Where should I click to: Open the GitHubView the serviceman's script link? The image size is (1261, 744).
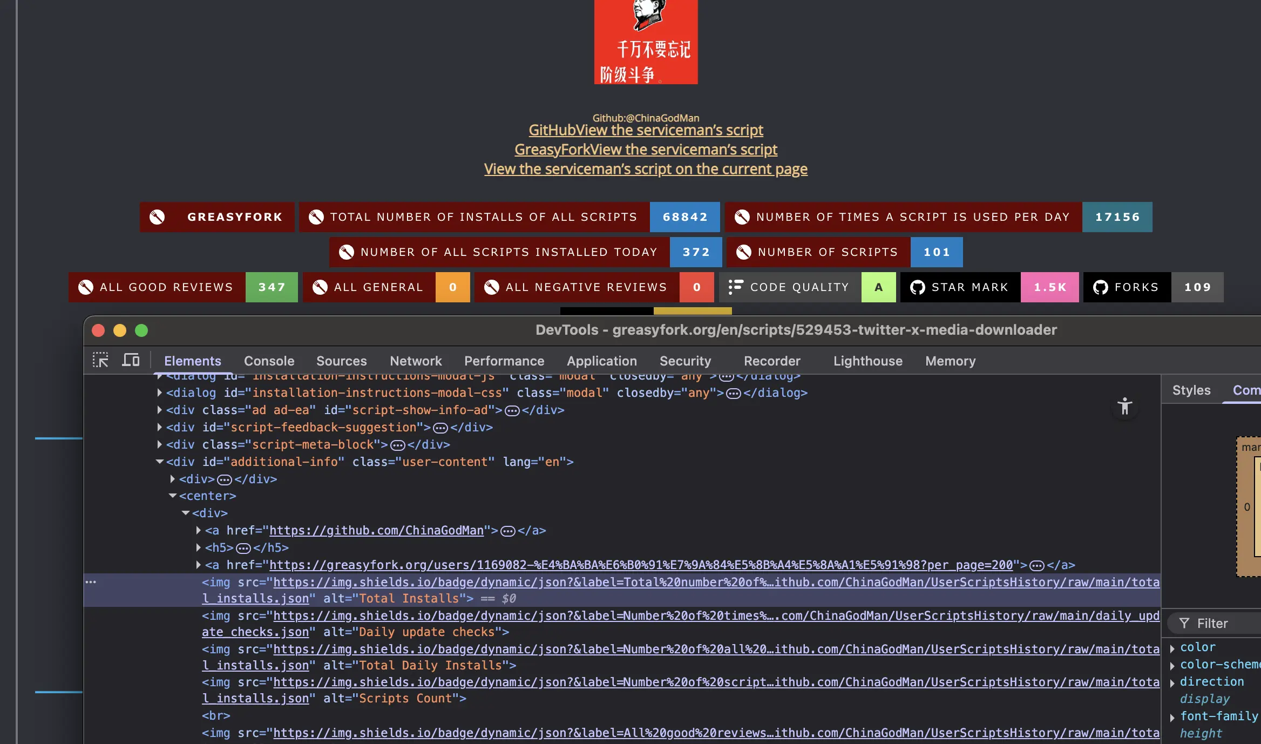pos(646,130)
